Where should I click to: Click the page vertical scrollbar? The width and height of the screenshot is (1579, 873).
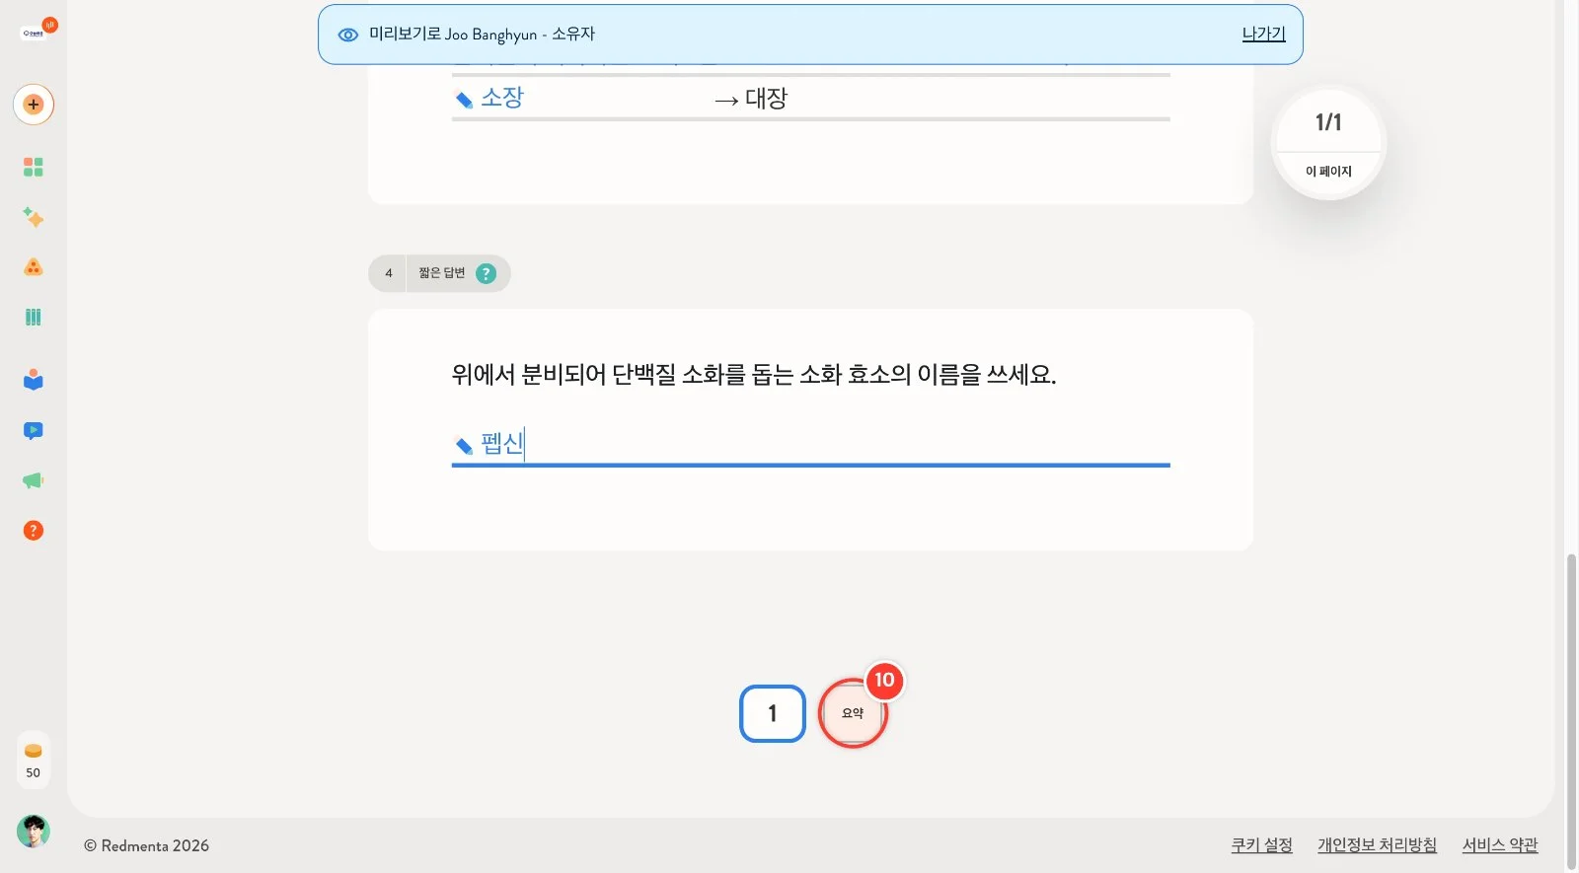tap(1571, 710)
